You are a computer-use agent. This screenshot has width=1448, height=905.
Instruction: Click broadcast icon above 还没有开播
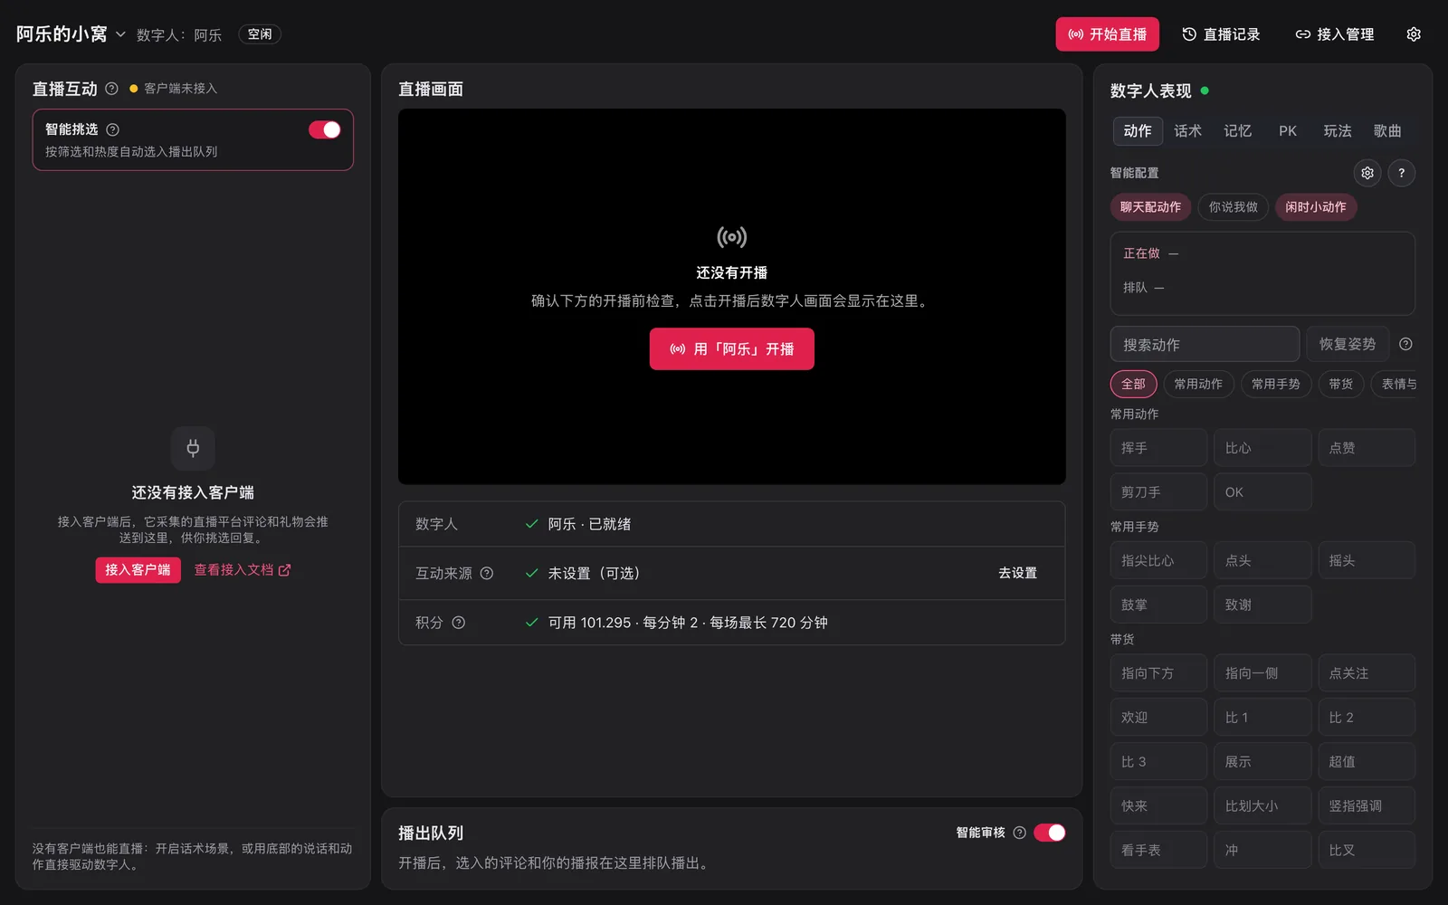(x=731, y=237)
